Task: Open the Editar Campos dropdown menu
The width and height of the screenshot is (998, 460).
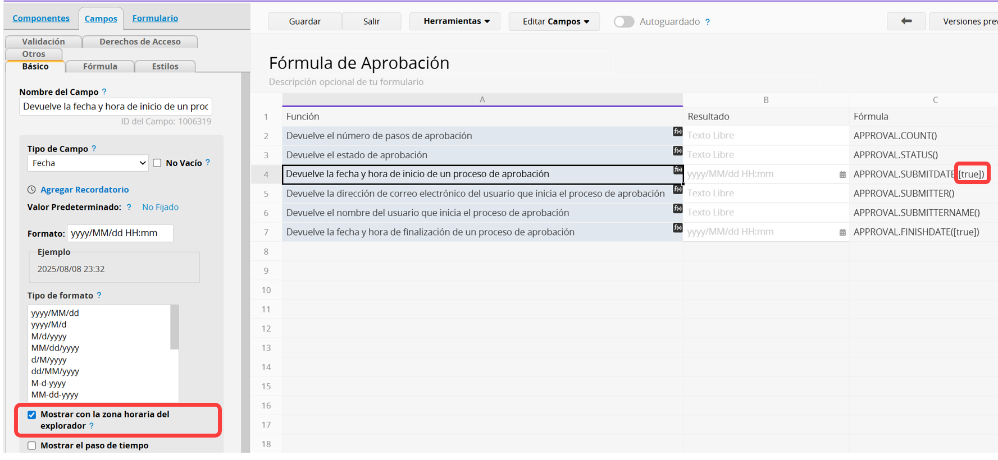Action: coord(555,21)
